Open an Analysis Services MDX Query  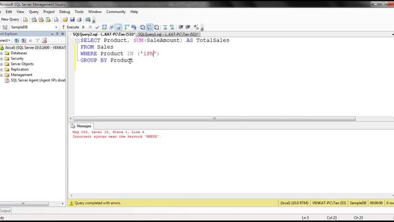coord(34,20)
